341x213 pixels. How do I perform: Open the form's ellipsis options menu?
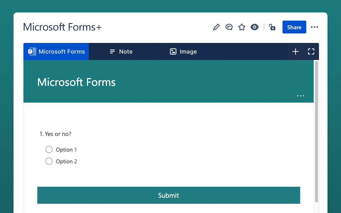pyautogui.click(x=301, y=95)
